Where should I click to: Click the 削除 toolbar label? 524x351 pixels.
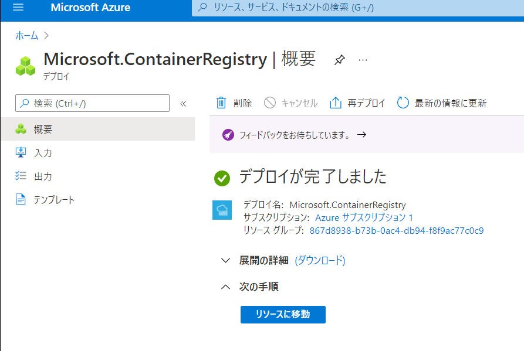(242, 103)
